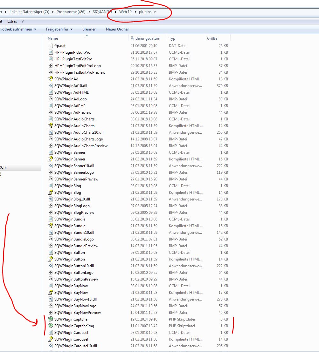The image size is (319, 352).
Task: Open the Extras menu
Action: click(x=12, y=21)
